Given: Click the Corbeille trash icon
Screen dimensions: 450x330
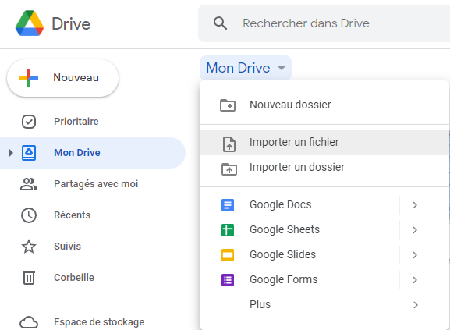Looking at the screenshot, I should (29, 278).
